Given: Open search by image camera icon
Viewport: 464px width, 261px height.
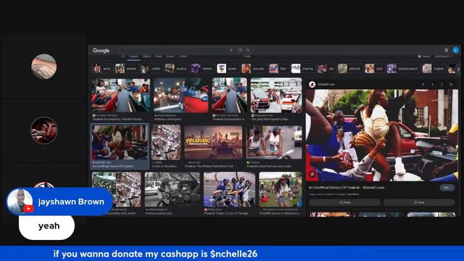Looking at the screenshot, I should [x=240, y=50].
